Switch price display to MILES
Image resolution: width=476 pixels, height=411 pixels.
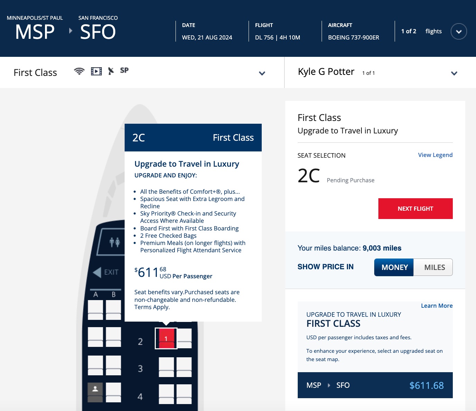433,267
